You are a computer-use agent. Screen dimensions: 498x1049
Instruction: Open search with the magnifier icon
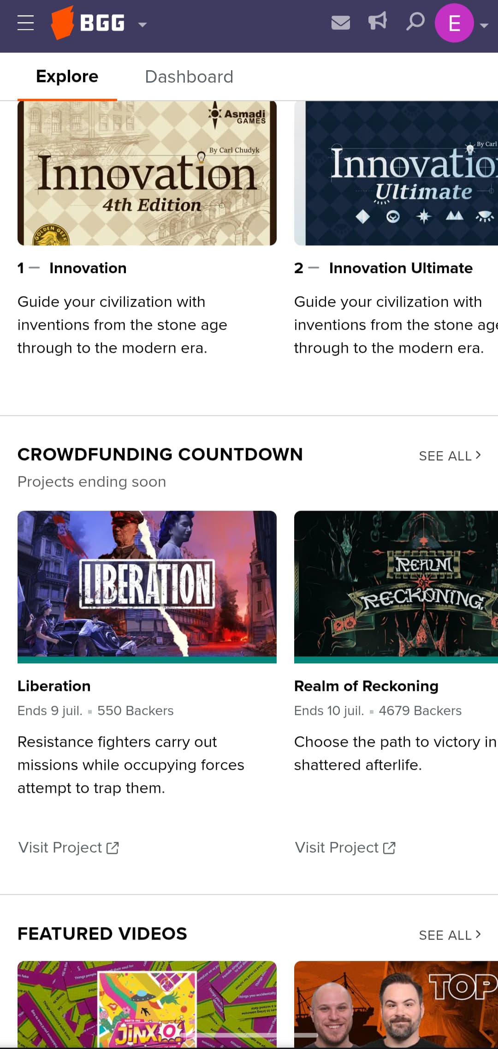coord(415,22)
